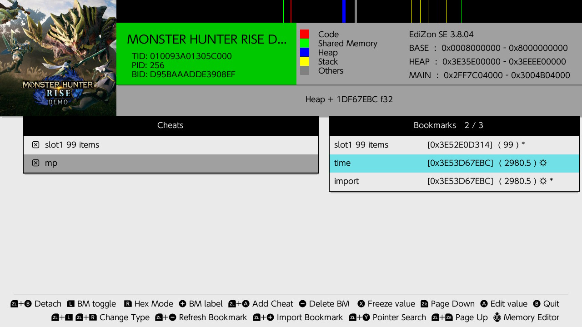Click the address 0x3E52E0D314 in bookmarks
Viewport: 582px width, 327px height.
(460, 145)
